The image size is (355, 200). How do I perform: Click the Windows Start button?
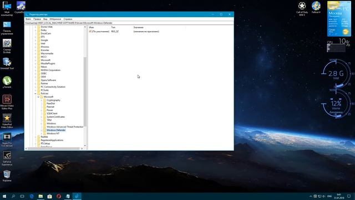tap(4, 196)
